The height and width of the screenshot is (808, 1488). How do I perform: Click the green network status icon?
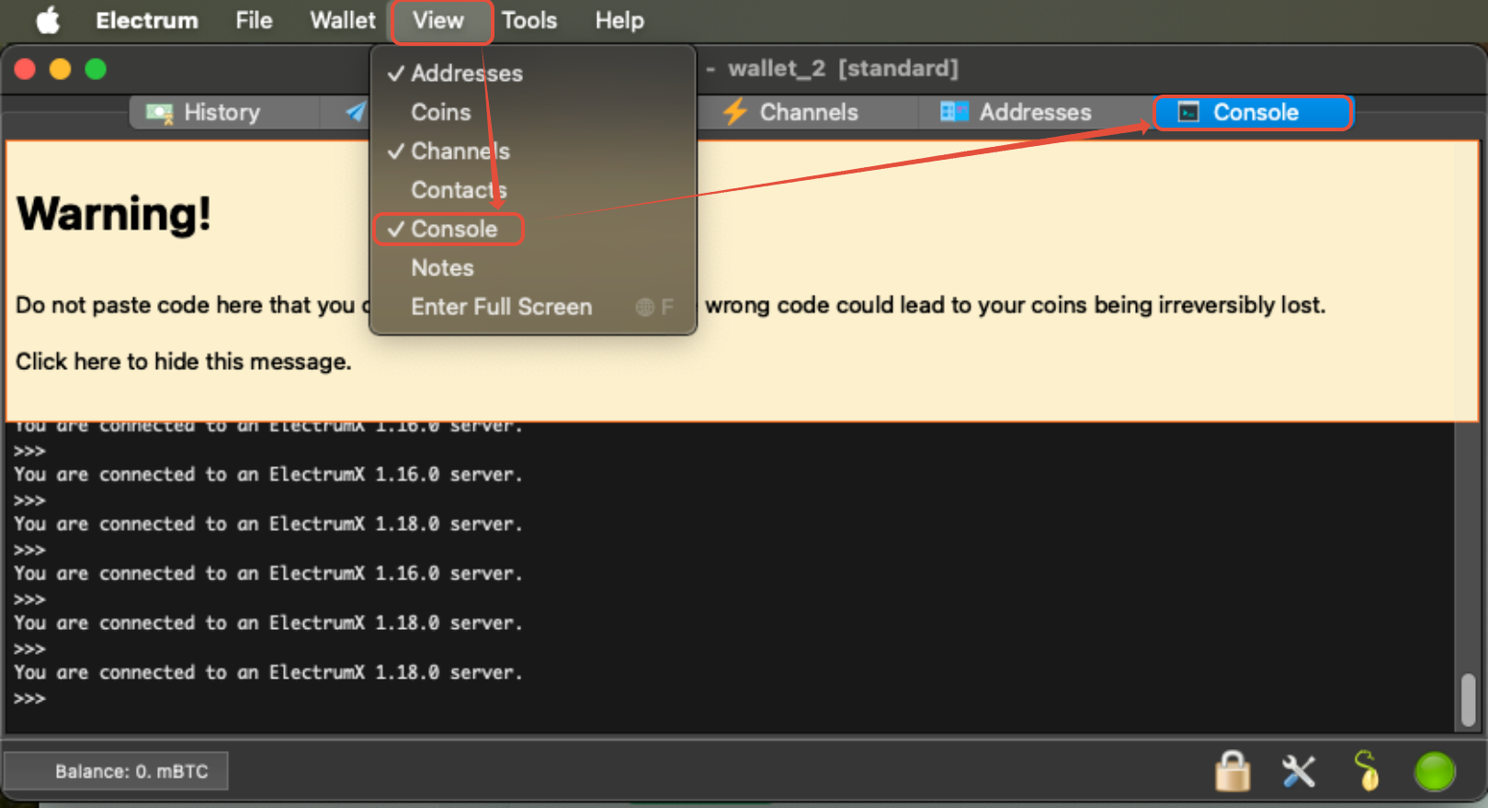pyautogui.click(x=1434, y=771)
